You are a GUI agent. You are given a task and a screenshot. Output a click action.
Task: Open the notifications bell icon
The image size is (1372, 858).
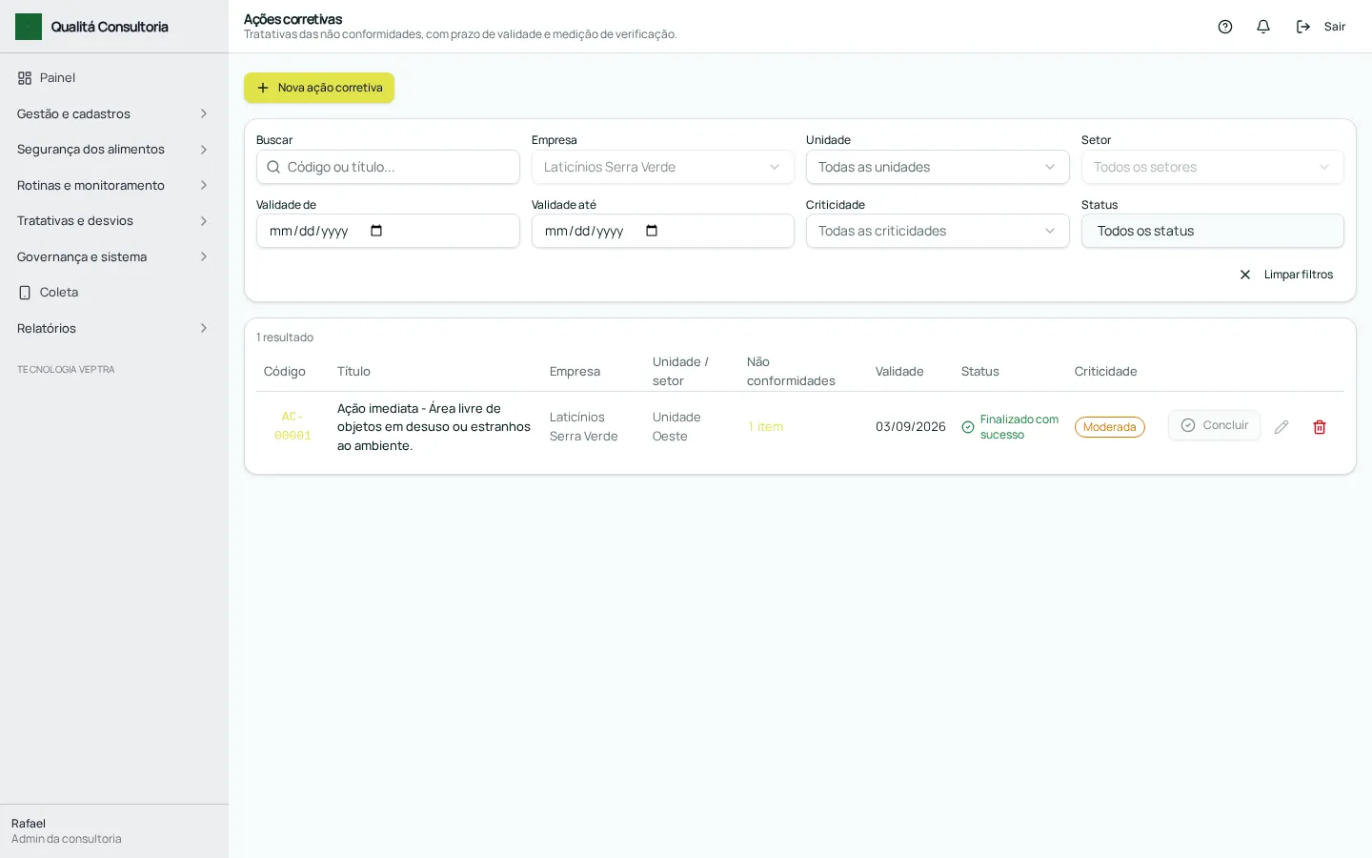click(1263, 27)
